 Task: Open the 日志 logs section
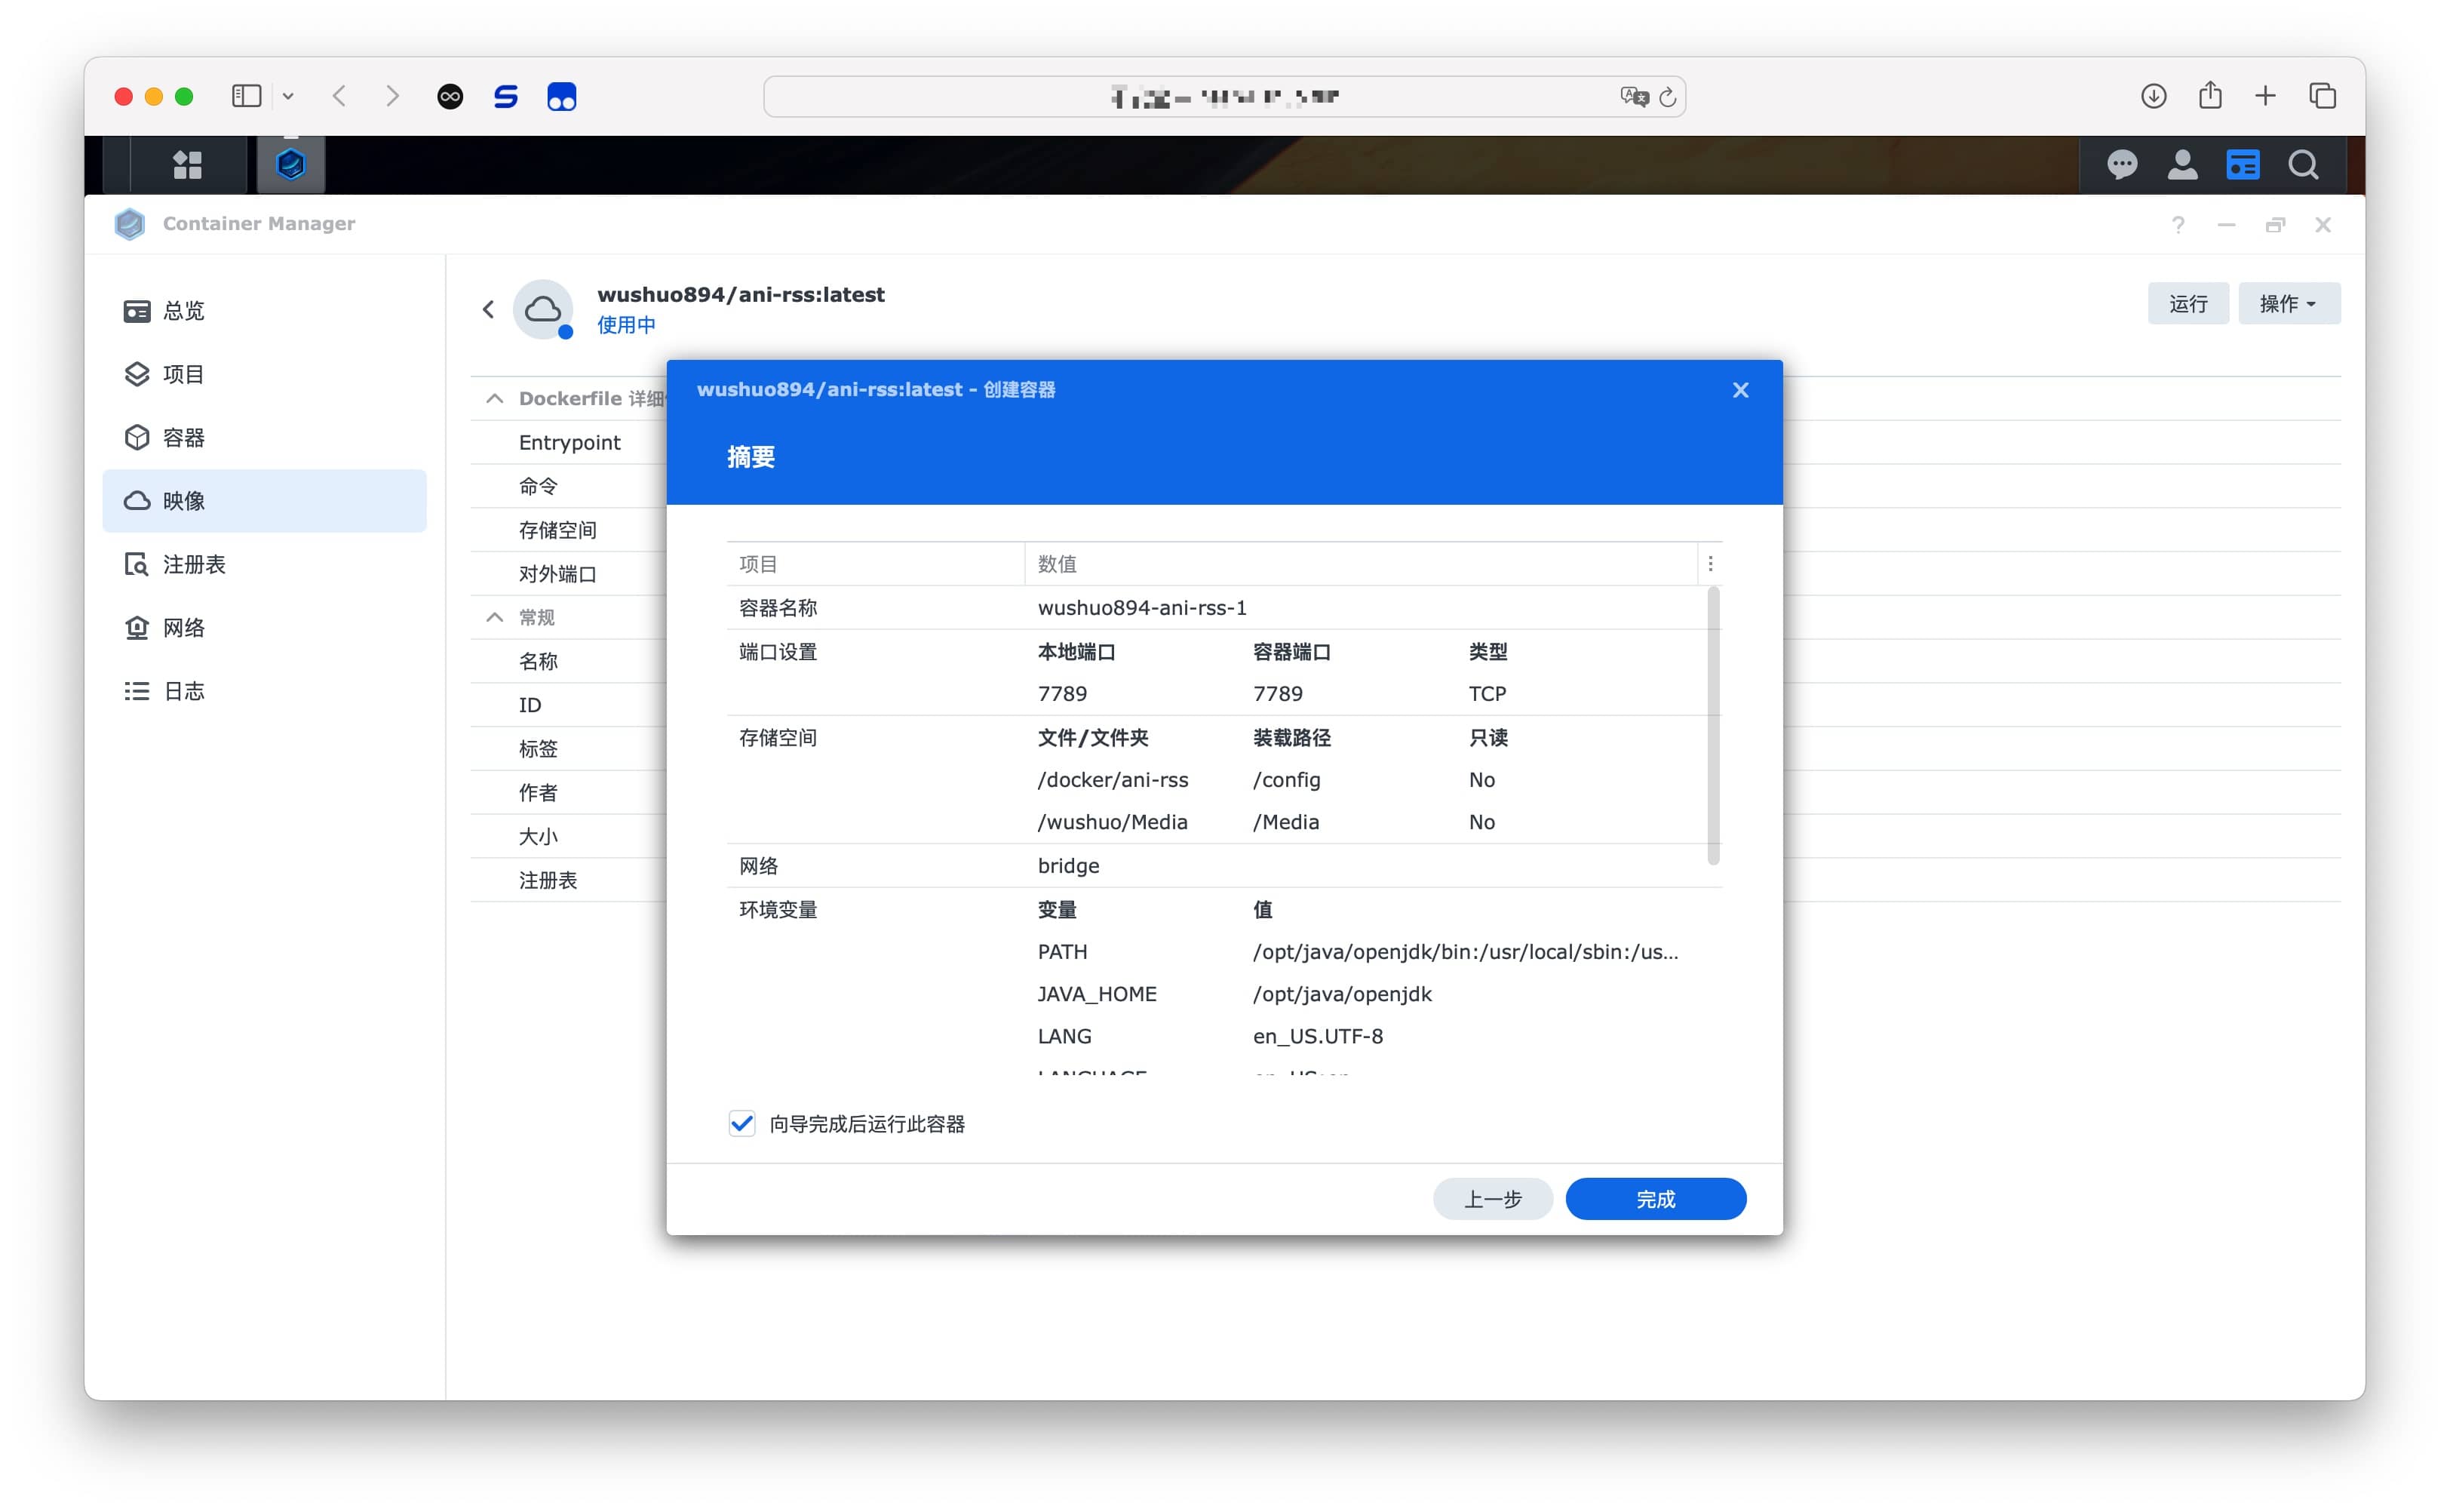pos(265,692)
